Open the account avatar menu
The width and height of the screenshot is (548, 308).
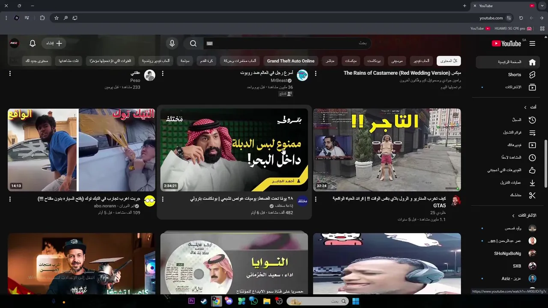click(14, 43)
